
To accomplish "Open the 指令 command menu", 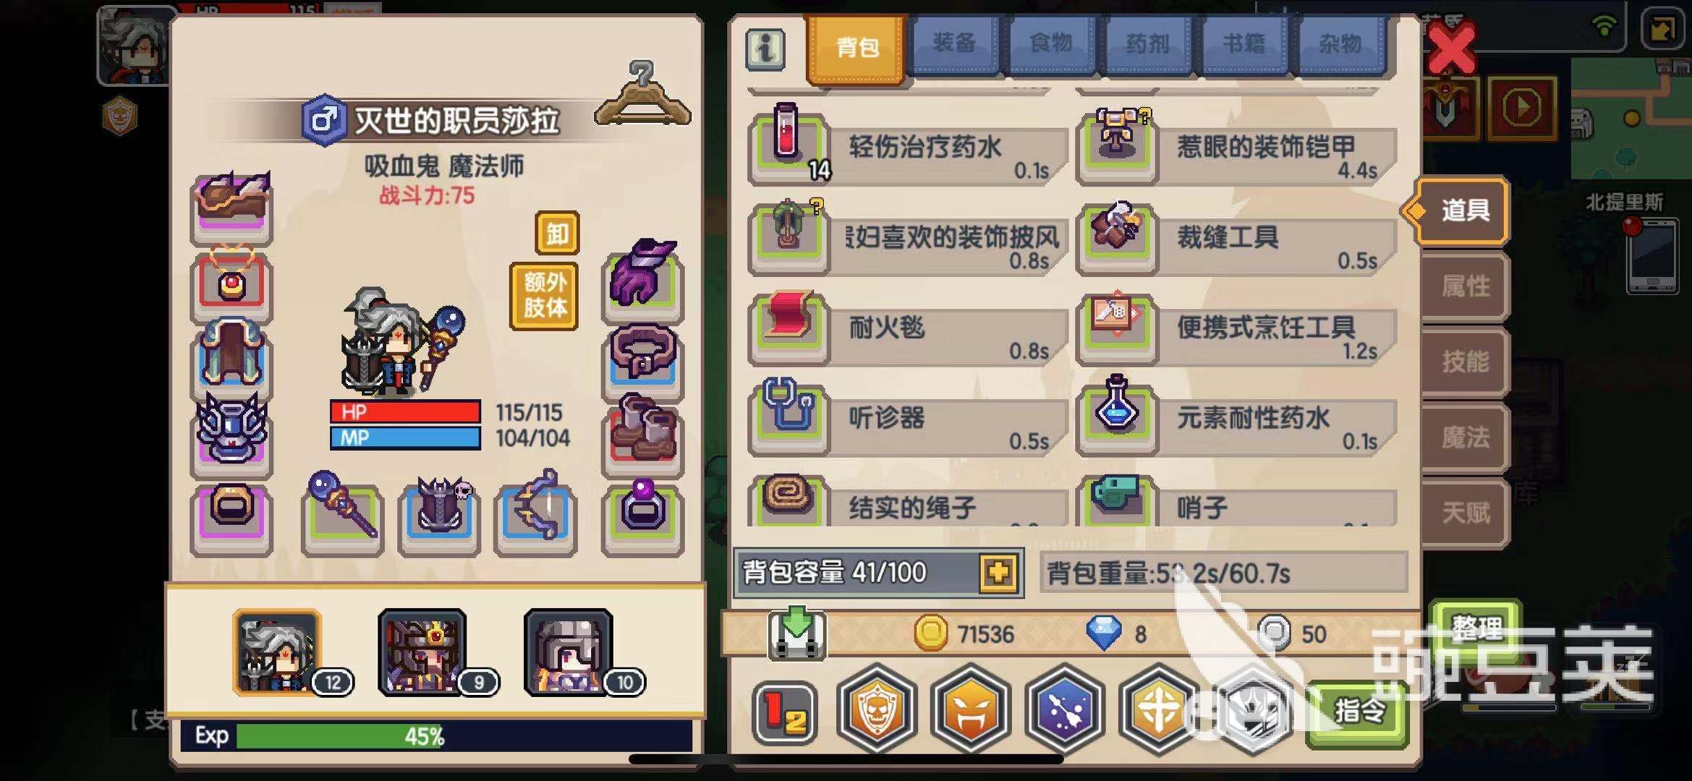I will 1359,712.
